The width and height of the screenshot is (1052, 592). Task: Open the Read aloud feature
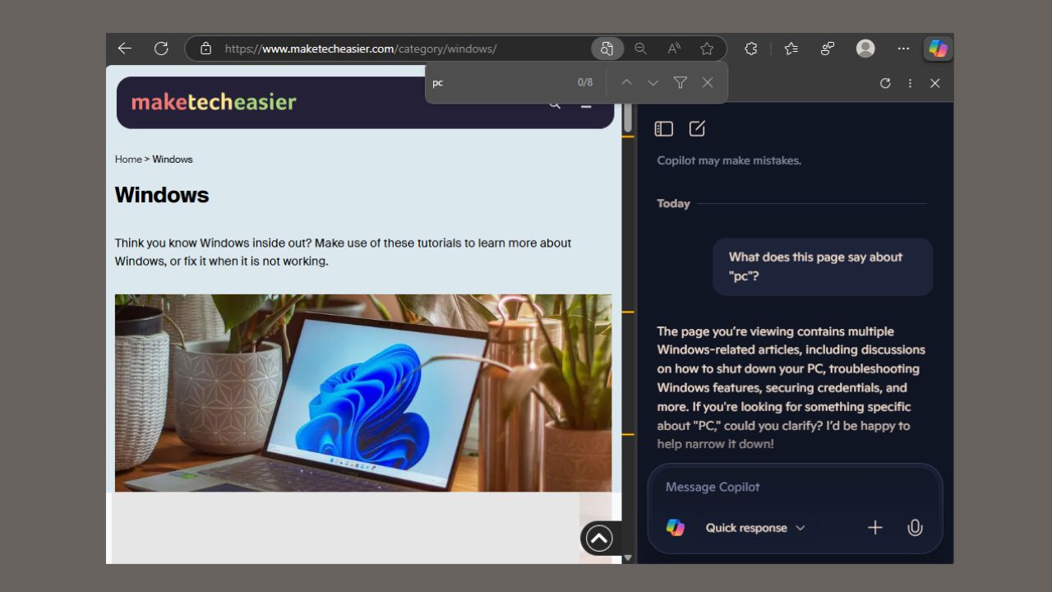pyautogui.click(x=673, y=49)
